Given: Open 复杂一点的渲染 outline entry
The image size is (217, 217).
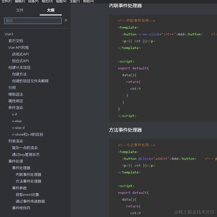Looking at the screenshot, I should [x=25, y=148].
